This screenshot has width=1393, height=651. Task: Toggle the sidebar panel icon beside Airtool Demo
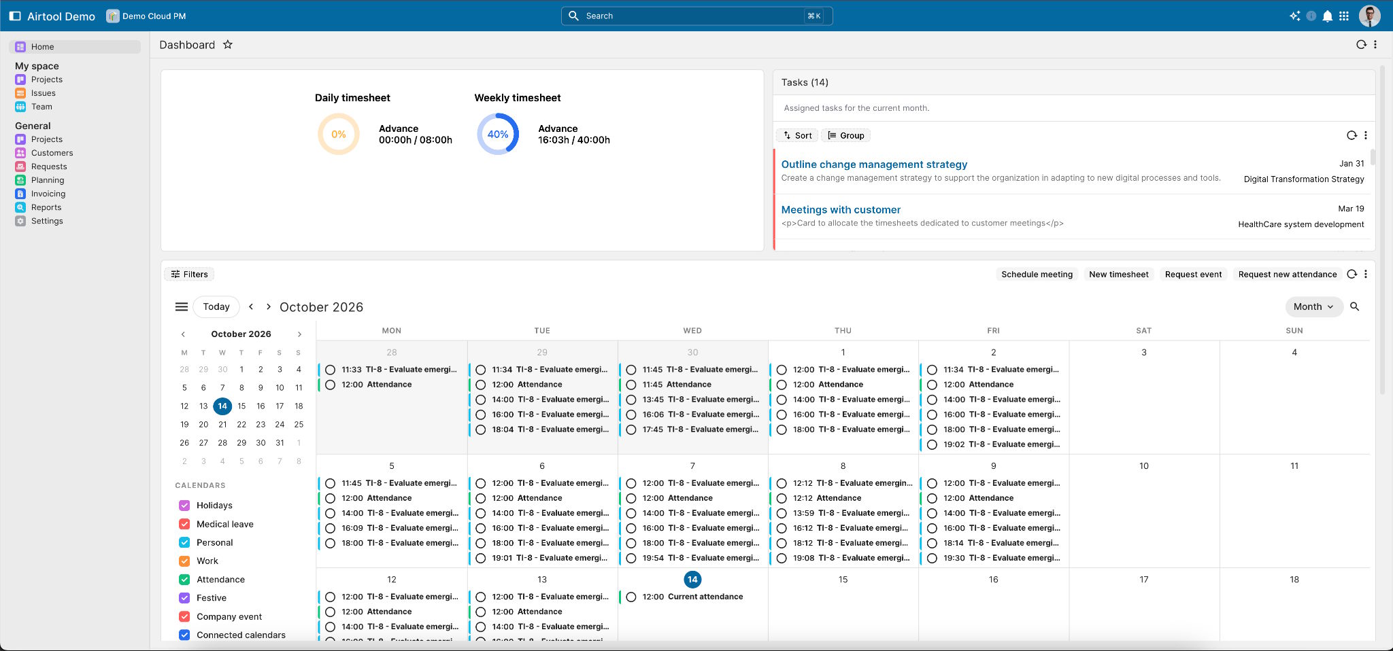(x=15, y=16)
